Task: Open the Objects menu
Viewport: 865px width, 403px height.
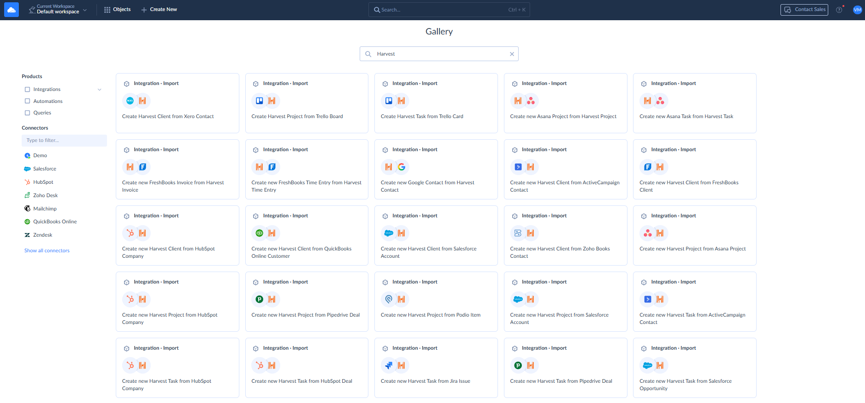Action: pyautogui.click(x=118, y=10)
